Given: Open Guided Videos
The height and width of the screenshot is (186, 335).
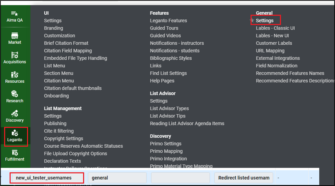Looking at the screenshot, I should [165, 35].
